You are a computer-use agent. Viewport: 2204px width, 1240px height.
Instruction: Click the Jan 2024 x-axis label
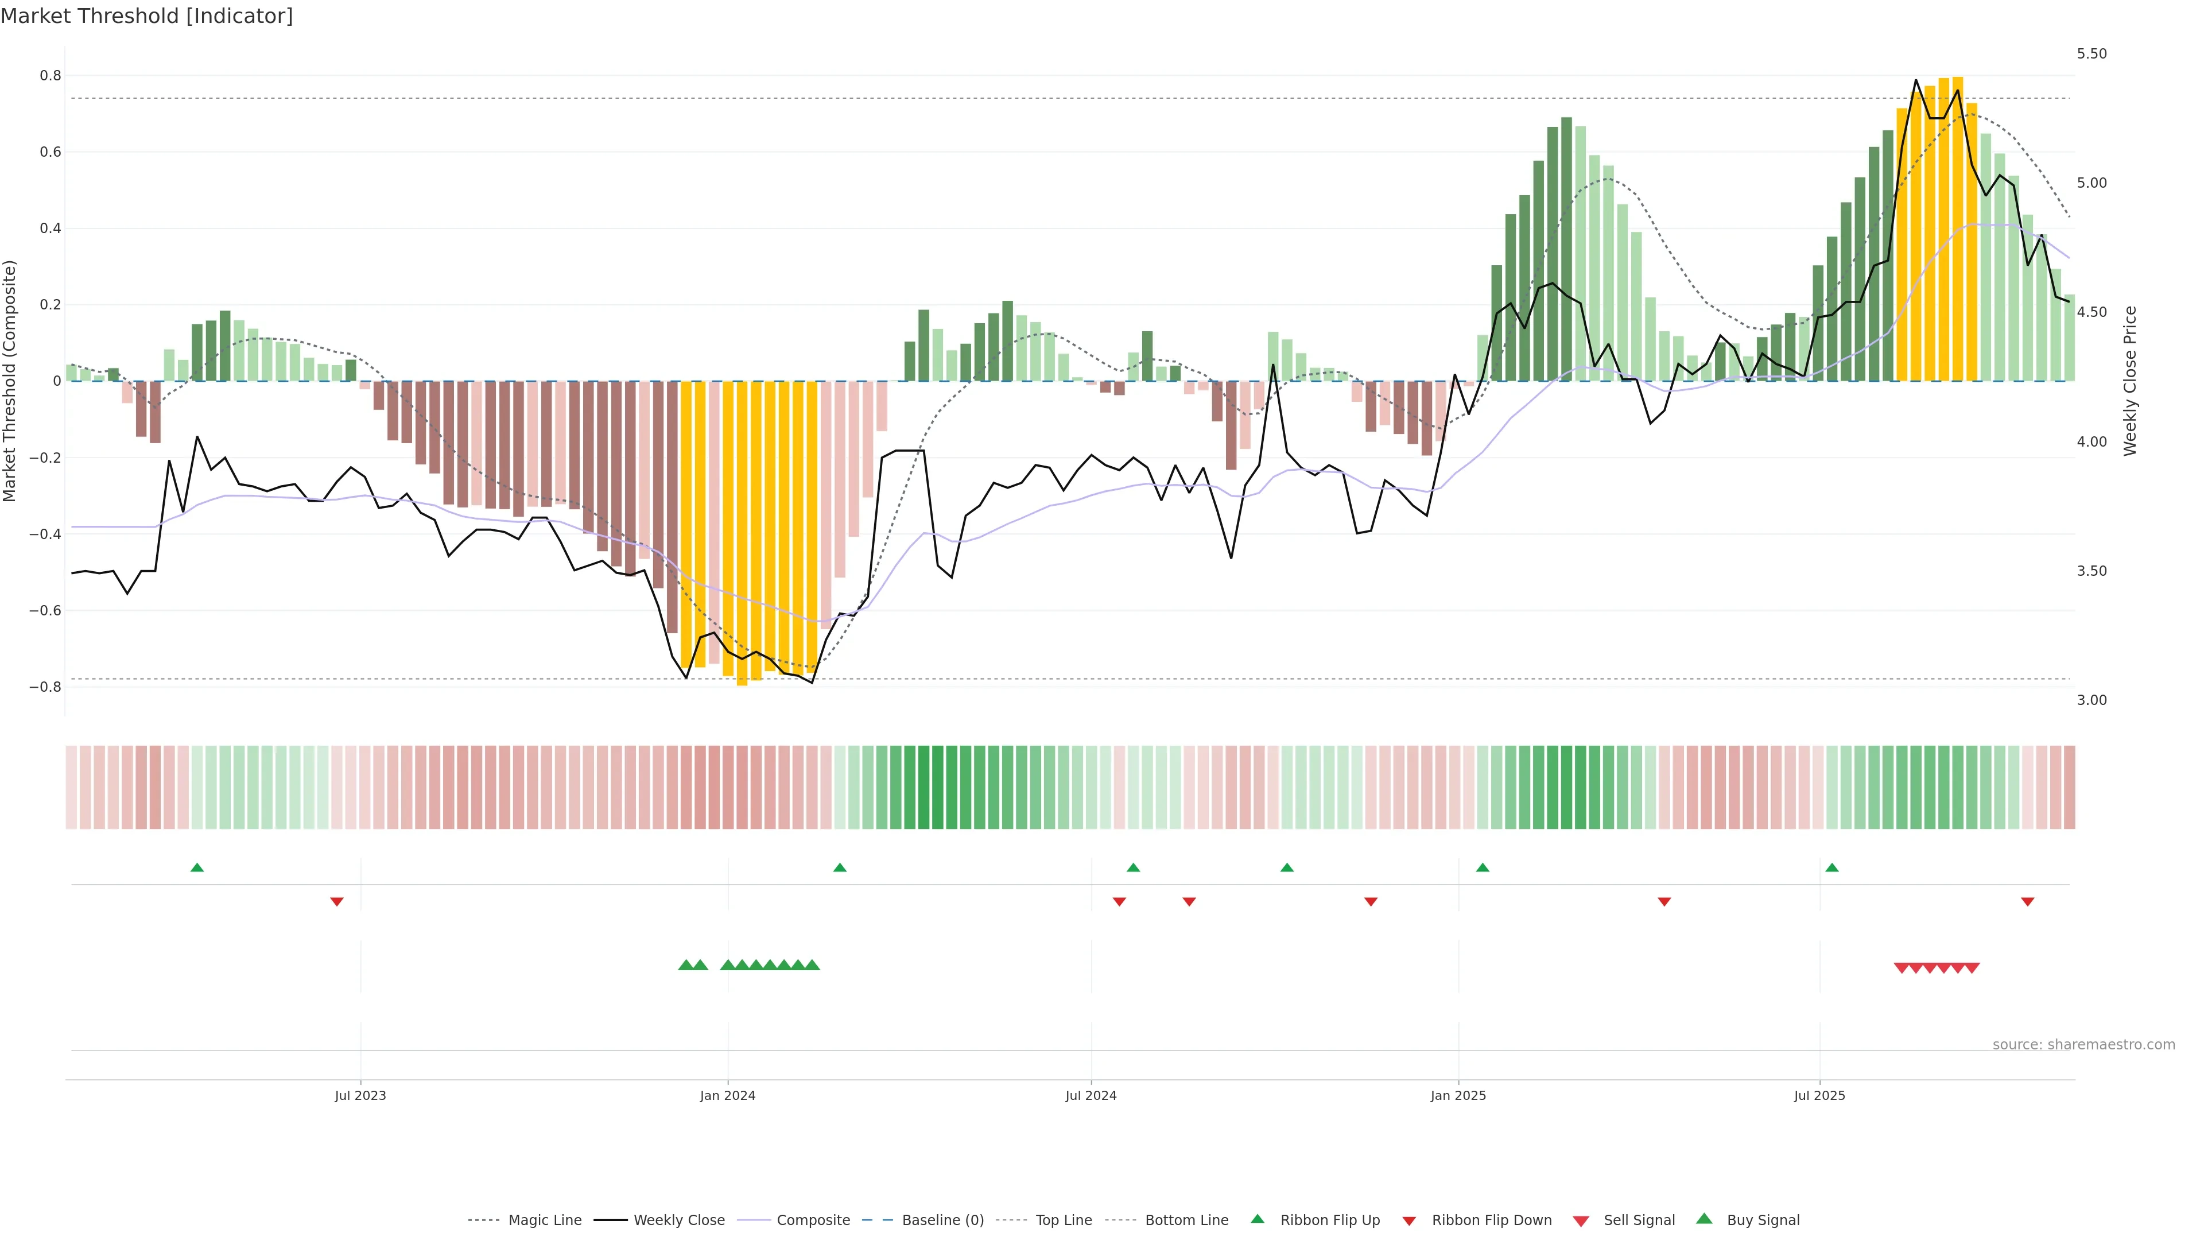click(727, 1095)
